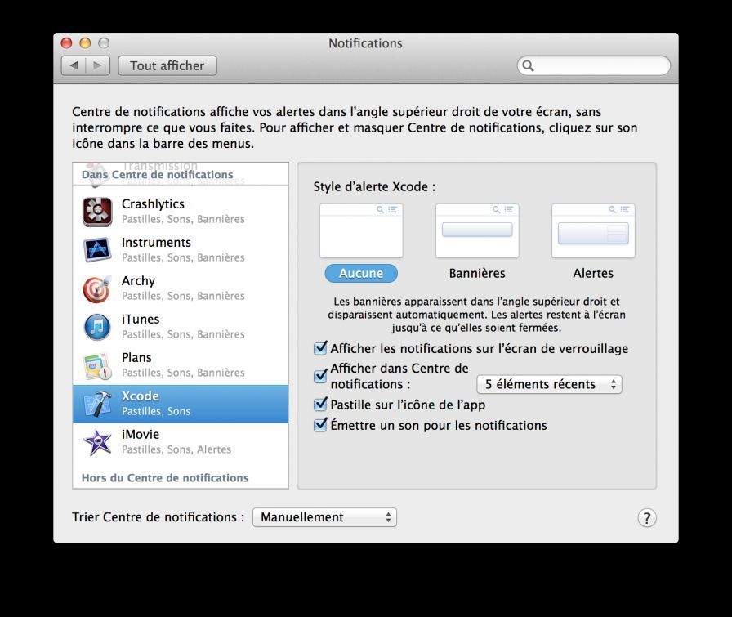This screenshot has height=617, width=732.
Task: Click the Tout afficher button
Action: click(167, 65)
